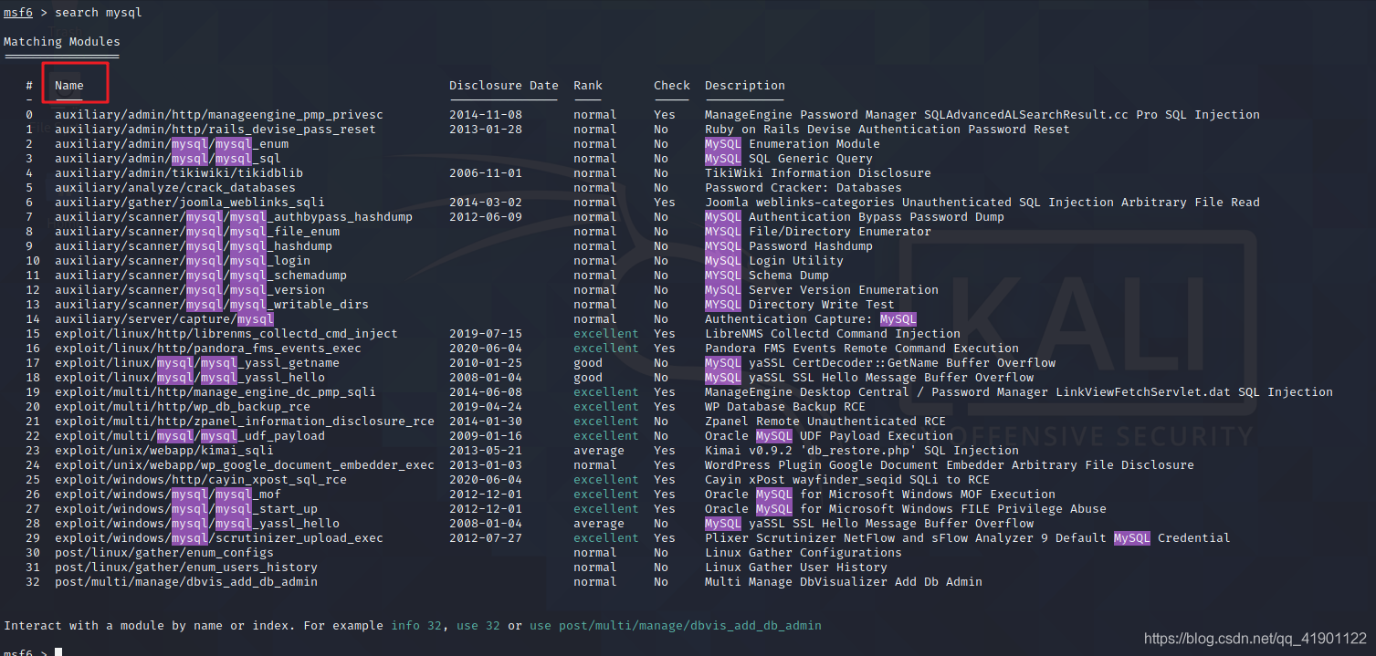Click 'MySQL SQL Generic Query' description
The image size is (1376, 656).
point(789,159)
